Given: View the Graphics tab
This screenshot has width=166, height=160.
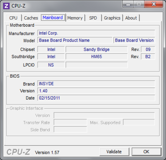Looking at the screenshot, I should click(x=112, y=18).
